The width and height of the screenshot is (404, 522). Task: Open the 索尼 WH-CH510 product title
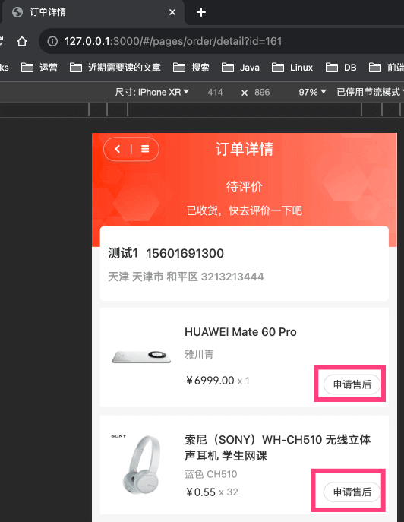277,448
